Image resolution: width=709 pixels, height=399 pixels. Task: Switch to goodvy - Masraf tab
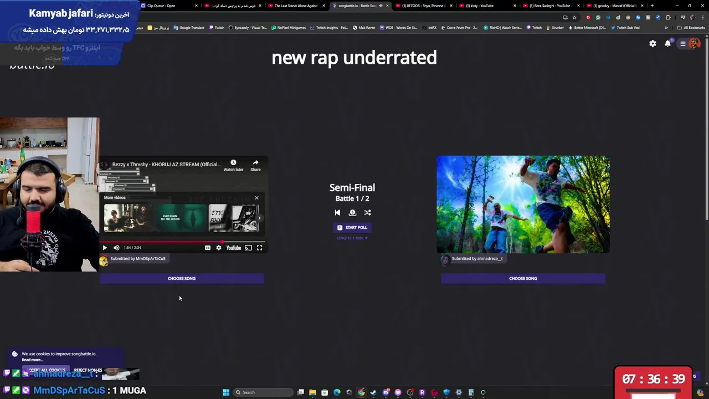point(615,6)
